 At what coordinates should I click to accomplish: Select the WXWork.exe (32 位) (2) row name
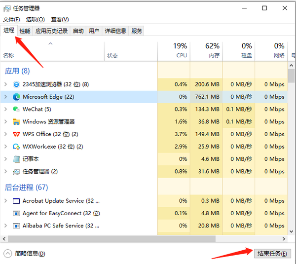tap(53, 147)
